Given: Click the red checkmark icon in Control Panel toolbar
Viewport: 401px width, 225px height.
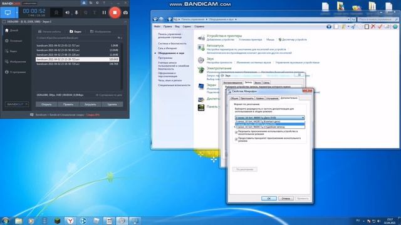Looking at the screenshot, I should tap(380, 26).
